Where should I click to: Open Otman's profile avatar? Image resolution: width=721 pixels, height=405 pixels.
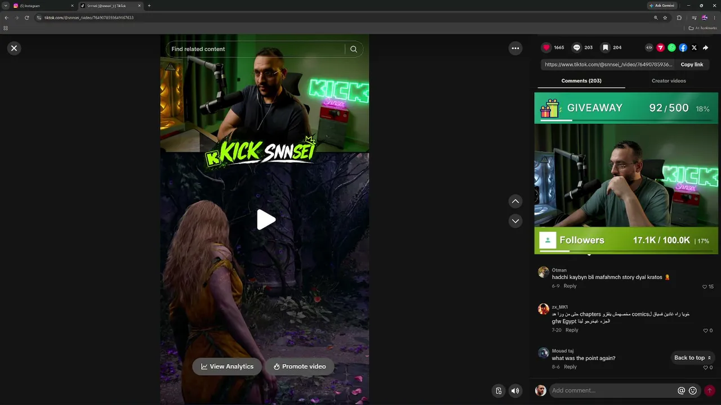543,272
